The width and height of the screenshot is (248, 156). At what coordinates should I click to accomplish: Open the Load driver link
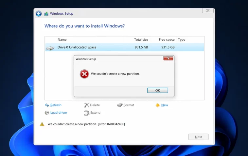point(59,113)
